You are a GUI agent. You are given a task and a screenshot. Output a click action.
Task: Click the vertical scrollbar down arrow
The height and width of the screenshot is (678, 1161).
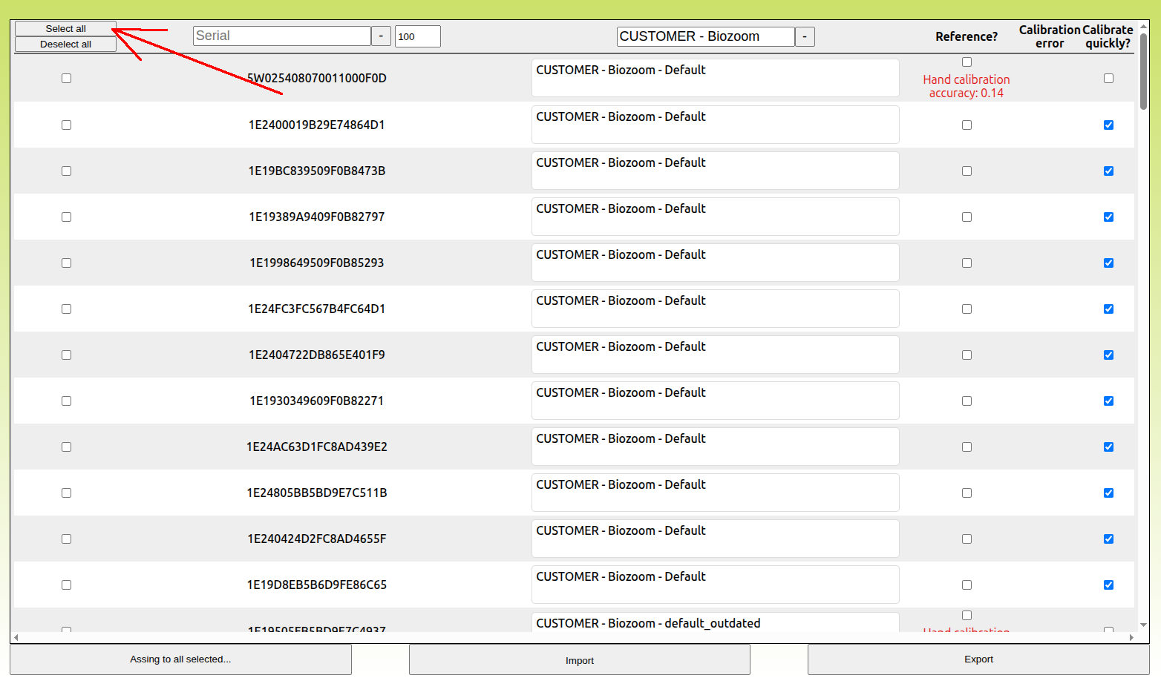1143,625
